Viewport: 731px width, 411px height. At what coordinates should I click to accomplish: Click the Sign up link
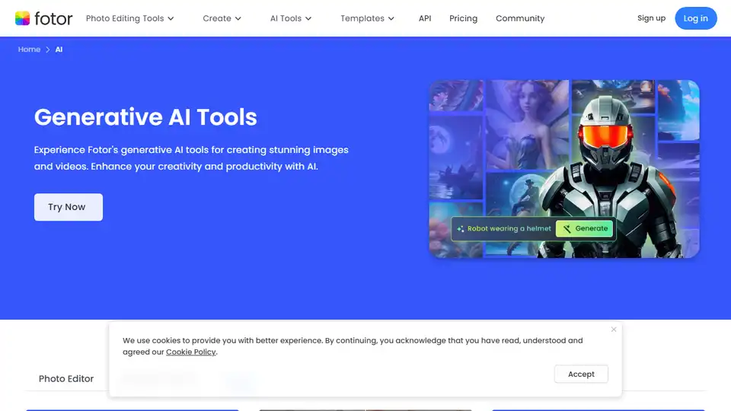point(651,18)
